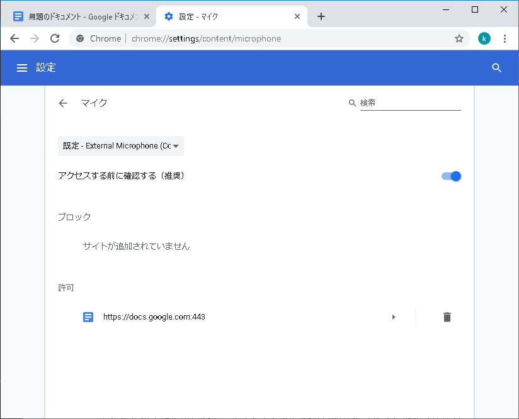519x419 pixels.
Task: Open the Chrome three-dot menu
Action: coord(505,39)
